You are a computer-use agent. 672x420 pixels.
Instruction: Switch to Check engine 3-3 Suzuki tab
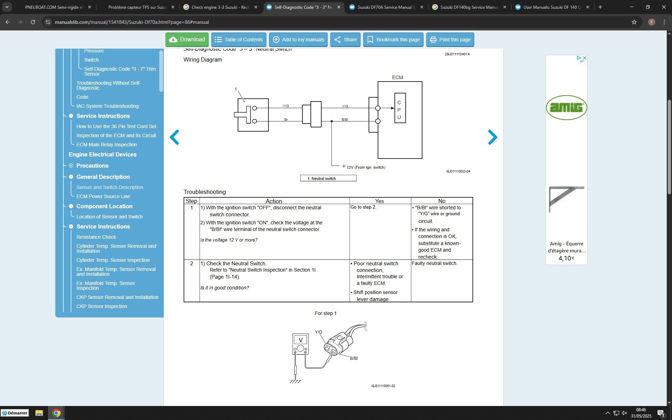pyautogui.click(x=220, y=7)
